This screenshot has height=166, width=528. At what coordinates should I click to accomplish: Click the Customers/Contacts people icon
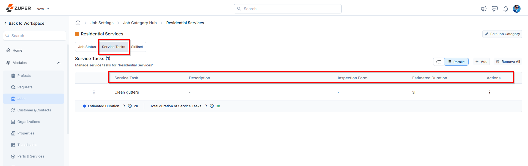point(13,110)
